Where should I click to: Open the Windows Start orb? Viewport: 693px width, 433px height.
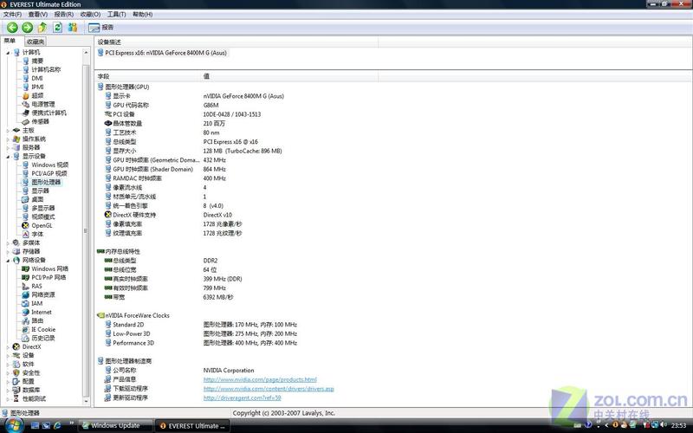(x=14, y=425)
